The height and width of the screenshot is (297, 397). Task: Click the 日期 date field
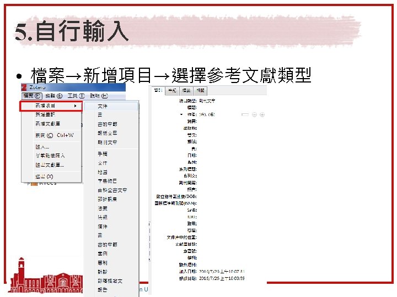pos(232,155)
